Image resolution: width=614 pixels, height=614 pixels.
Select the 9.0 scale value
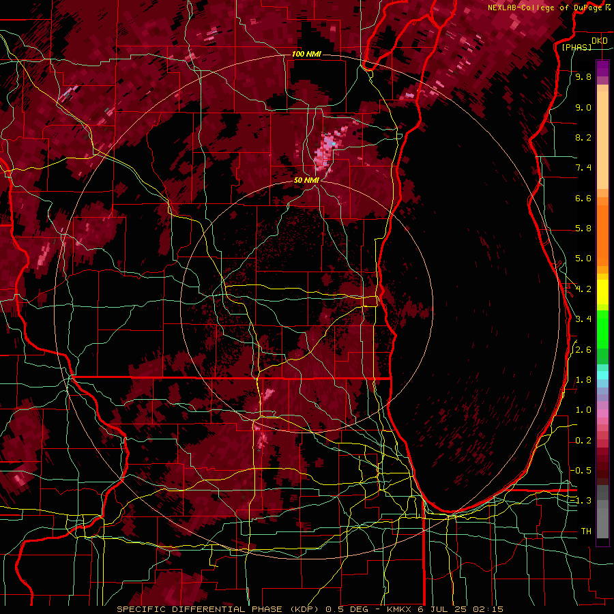(583, 107)
